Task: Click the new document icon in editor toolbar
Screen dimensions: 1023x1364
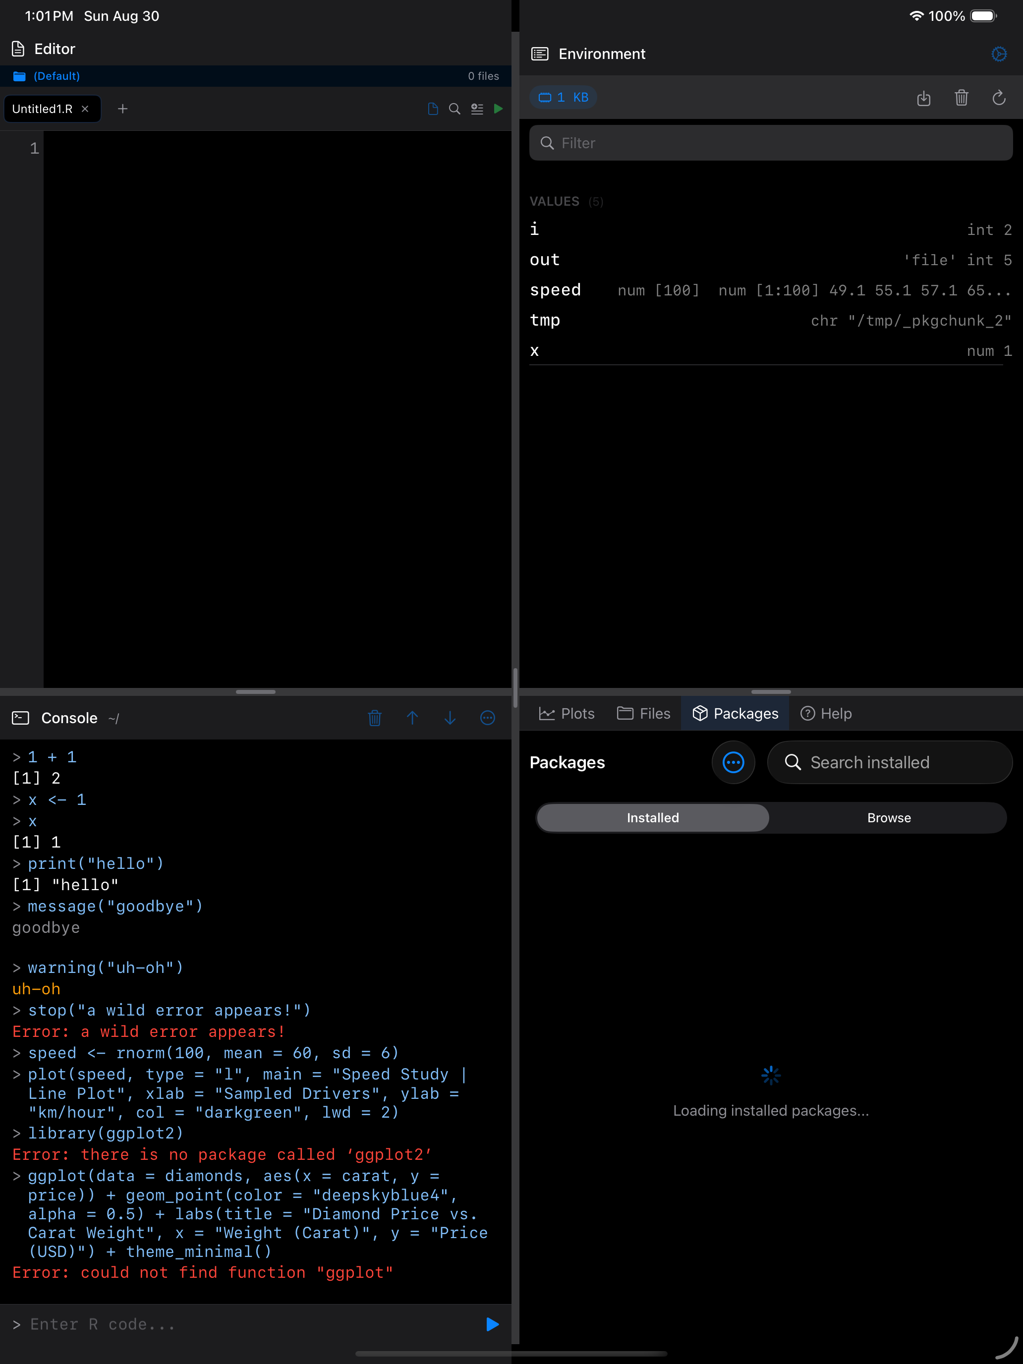Action: pos(433,109)
